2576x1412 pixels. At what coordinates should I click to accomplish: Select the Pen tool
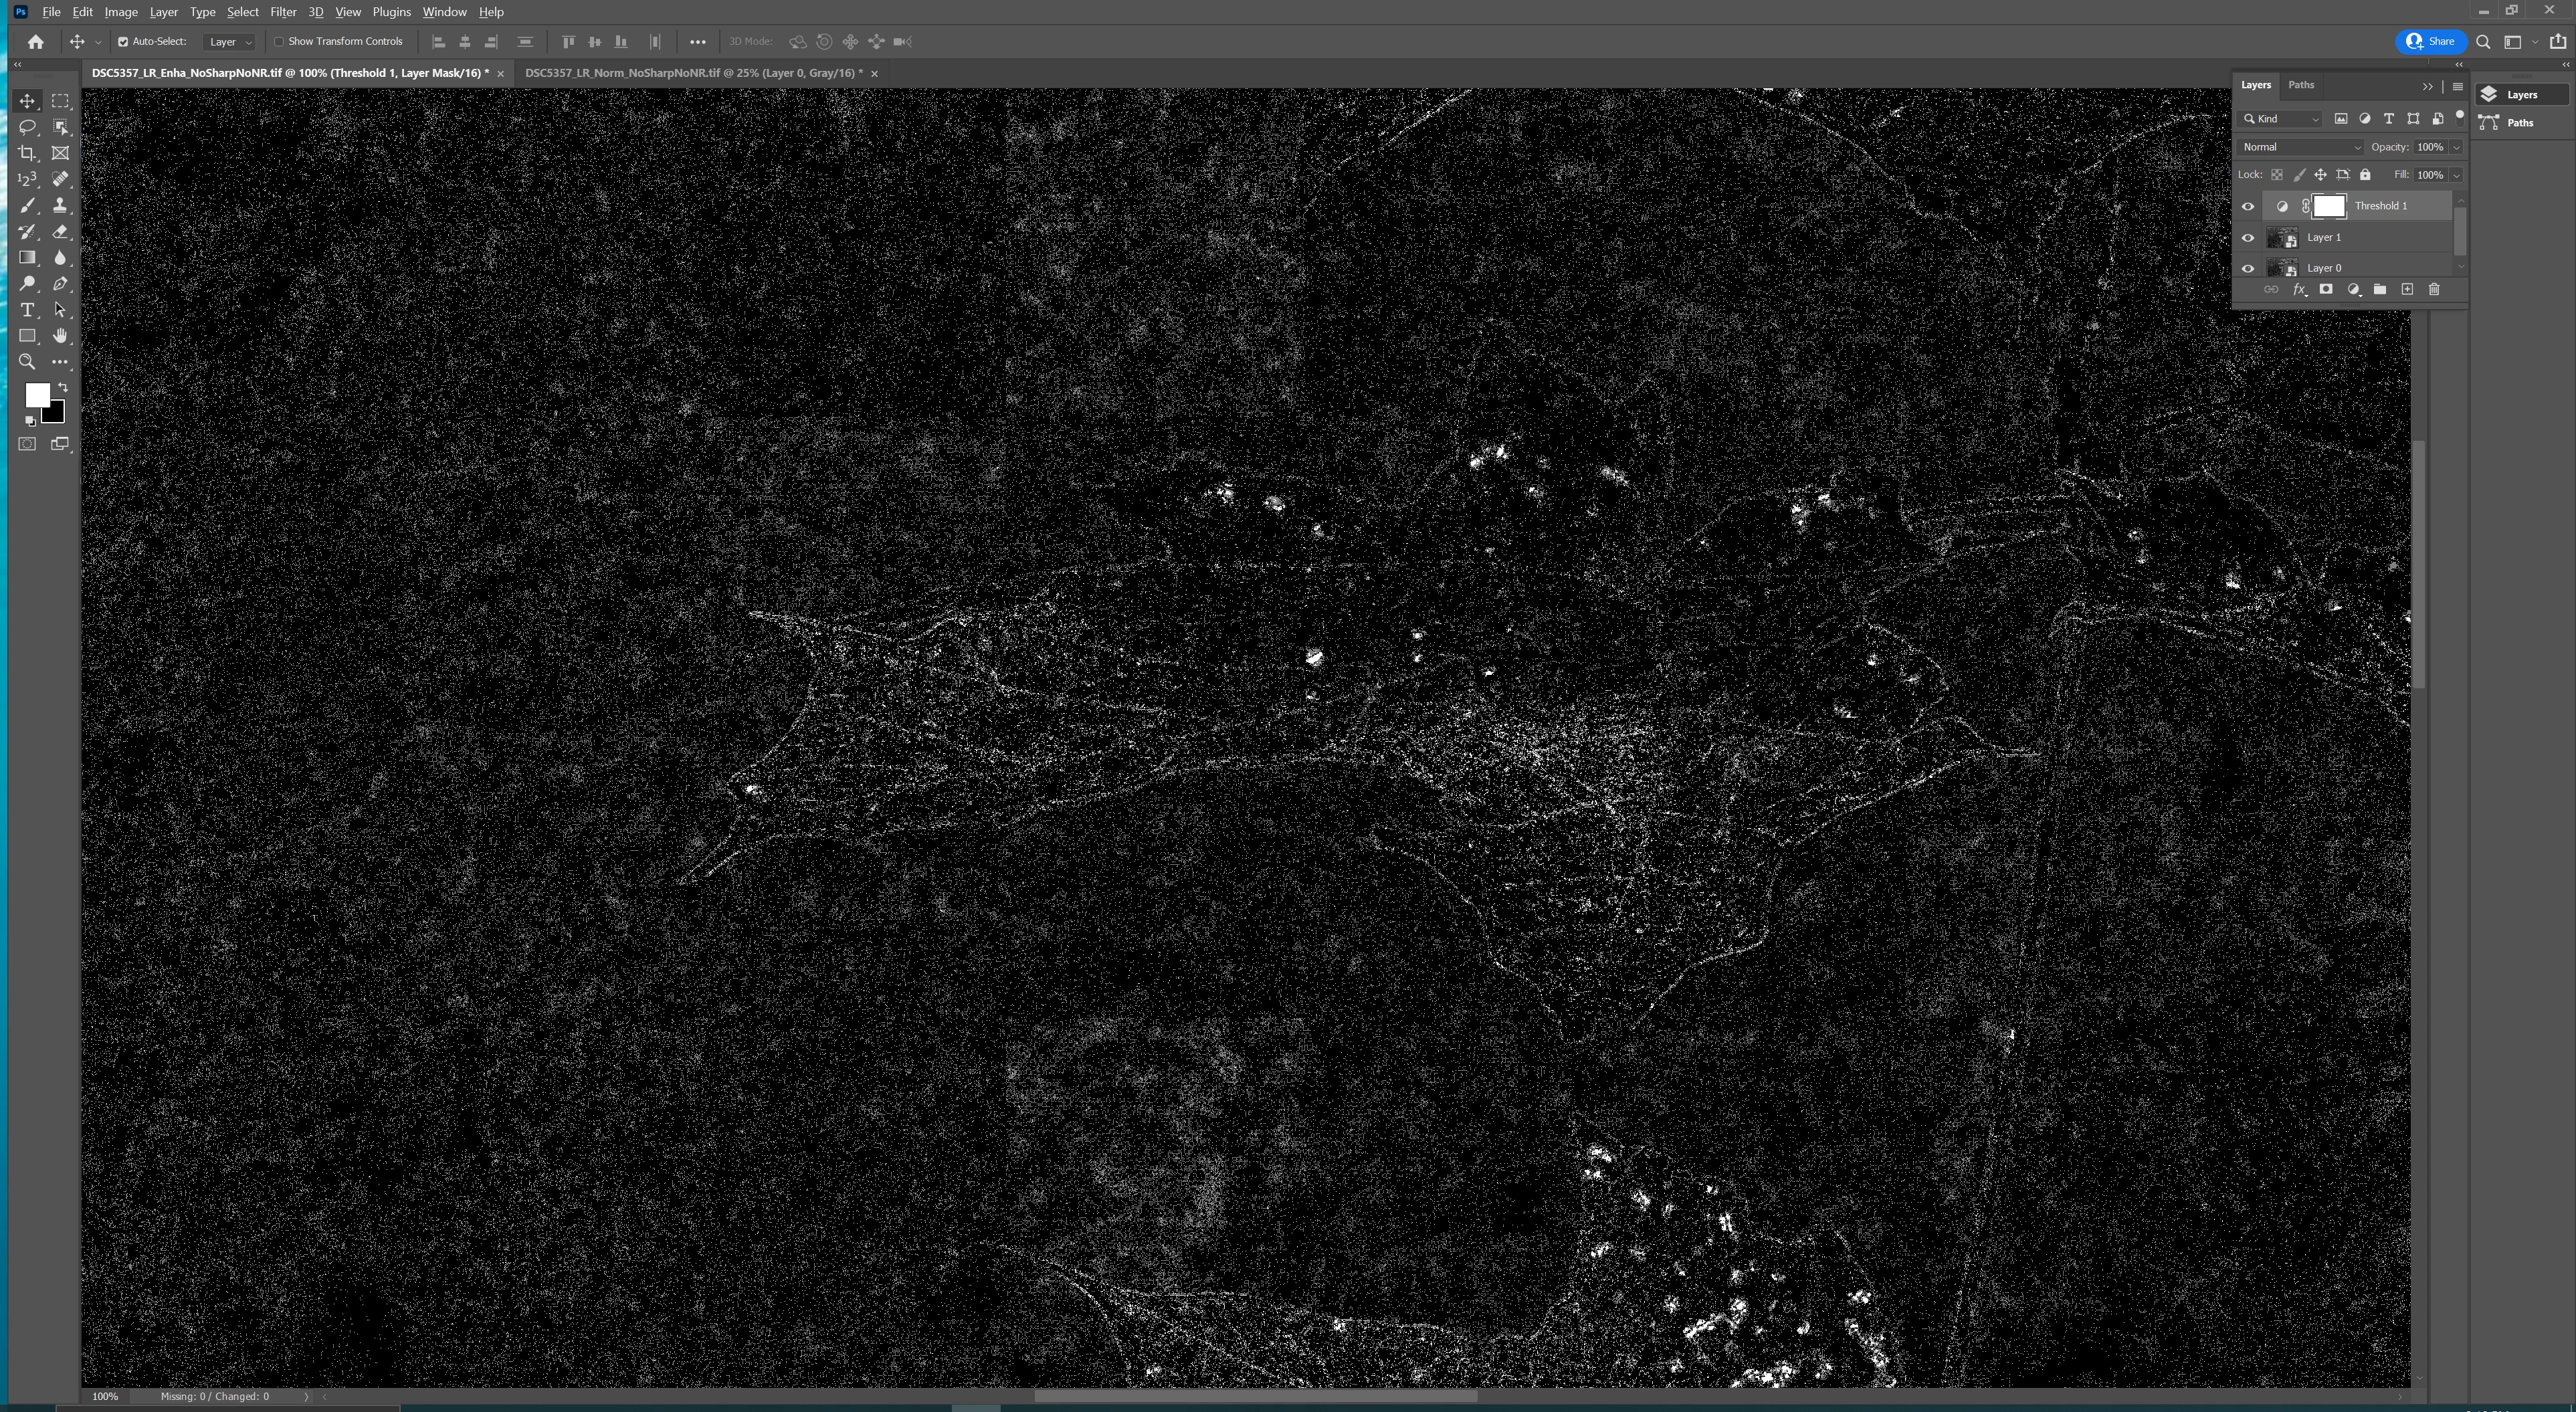point(60,284)
